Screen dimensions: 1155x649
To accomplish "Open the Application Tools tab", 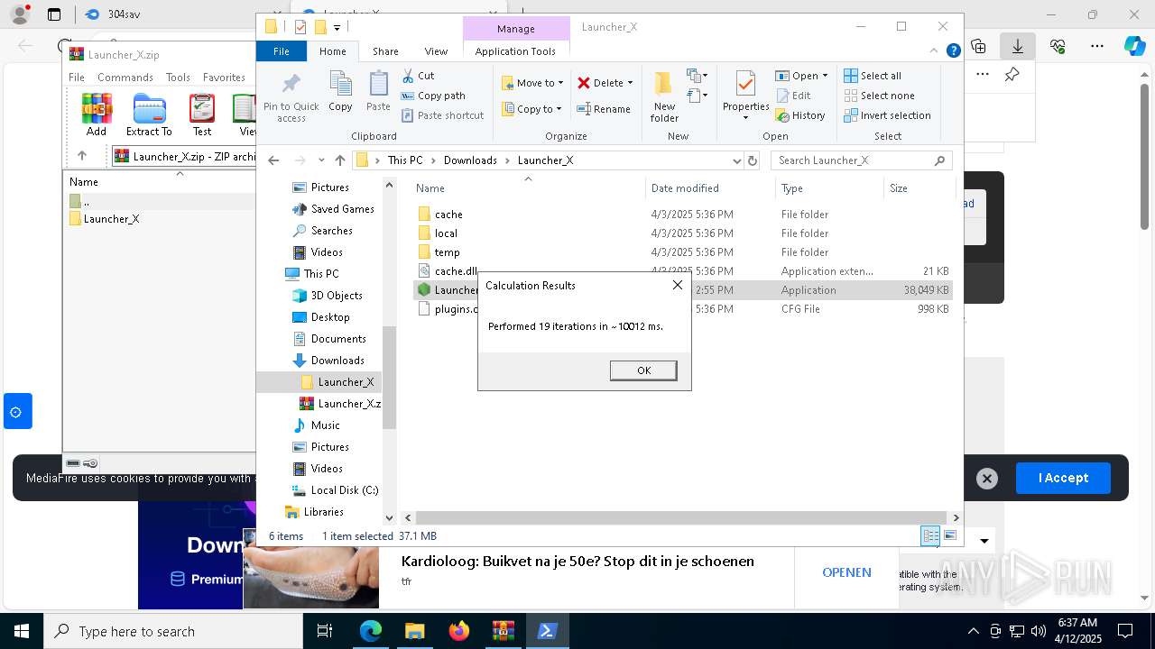I will [x=515, y=51].
